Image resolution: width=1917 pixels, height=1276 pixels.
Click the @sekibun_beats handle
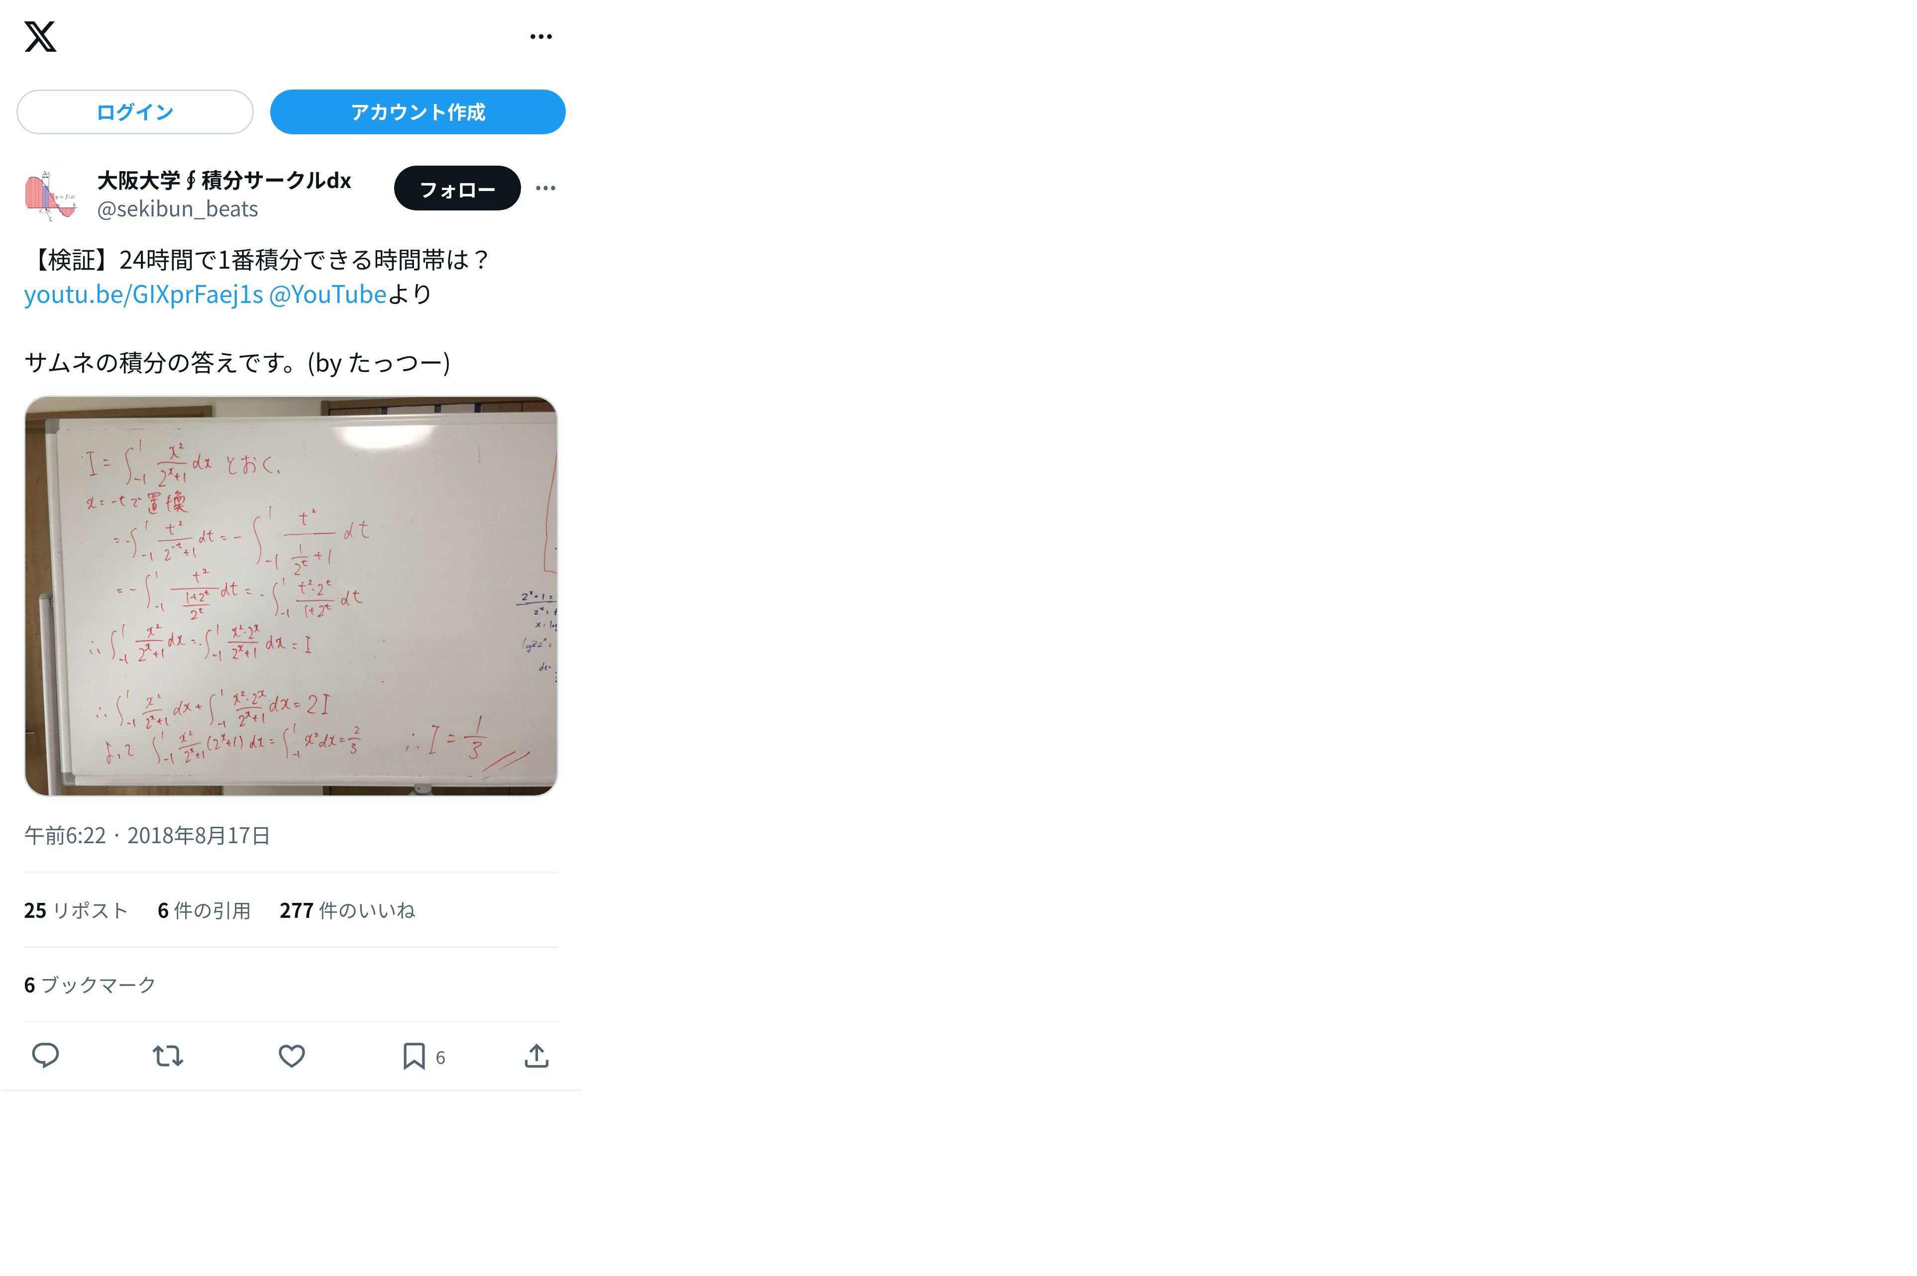tap(178, 209)
